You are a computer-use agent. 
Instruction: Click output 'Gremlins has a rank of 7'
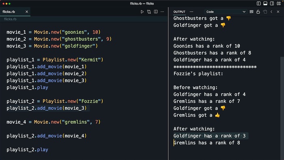207,101
